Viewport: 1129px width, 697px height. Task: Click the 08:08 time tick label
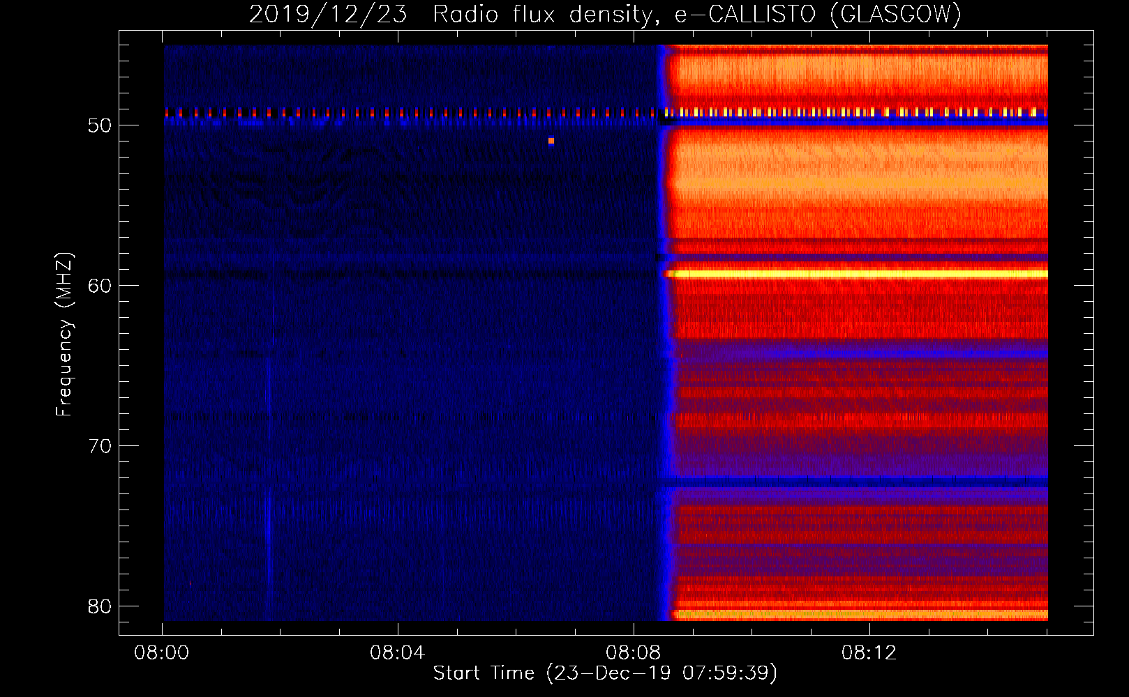tap(634, 653)
